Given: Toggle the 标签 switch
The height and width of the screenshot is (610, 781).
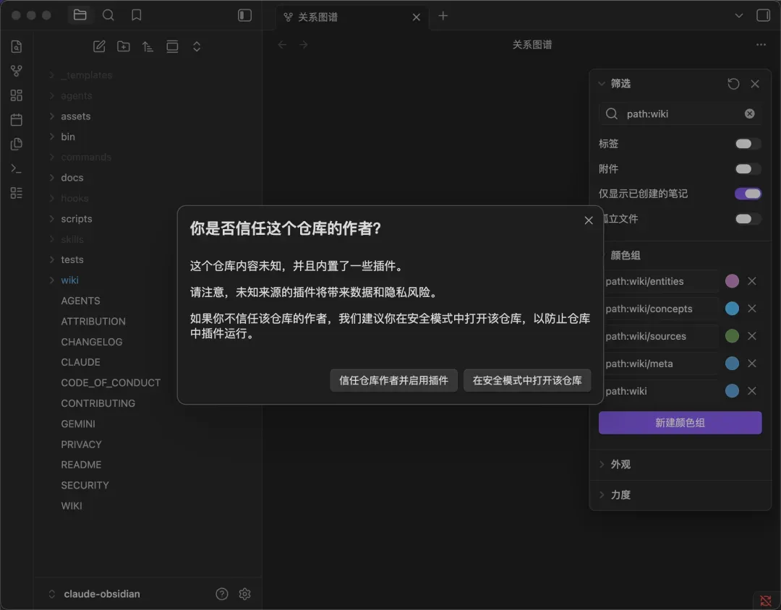Looking at the screenshot, I should (x=748, y=144).
